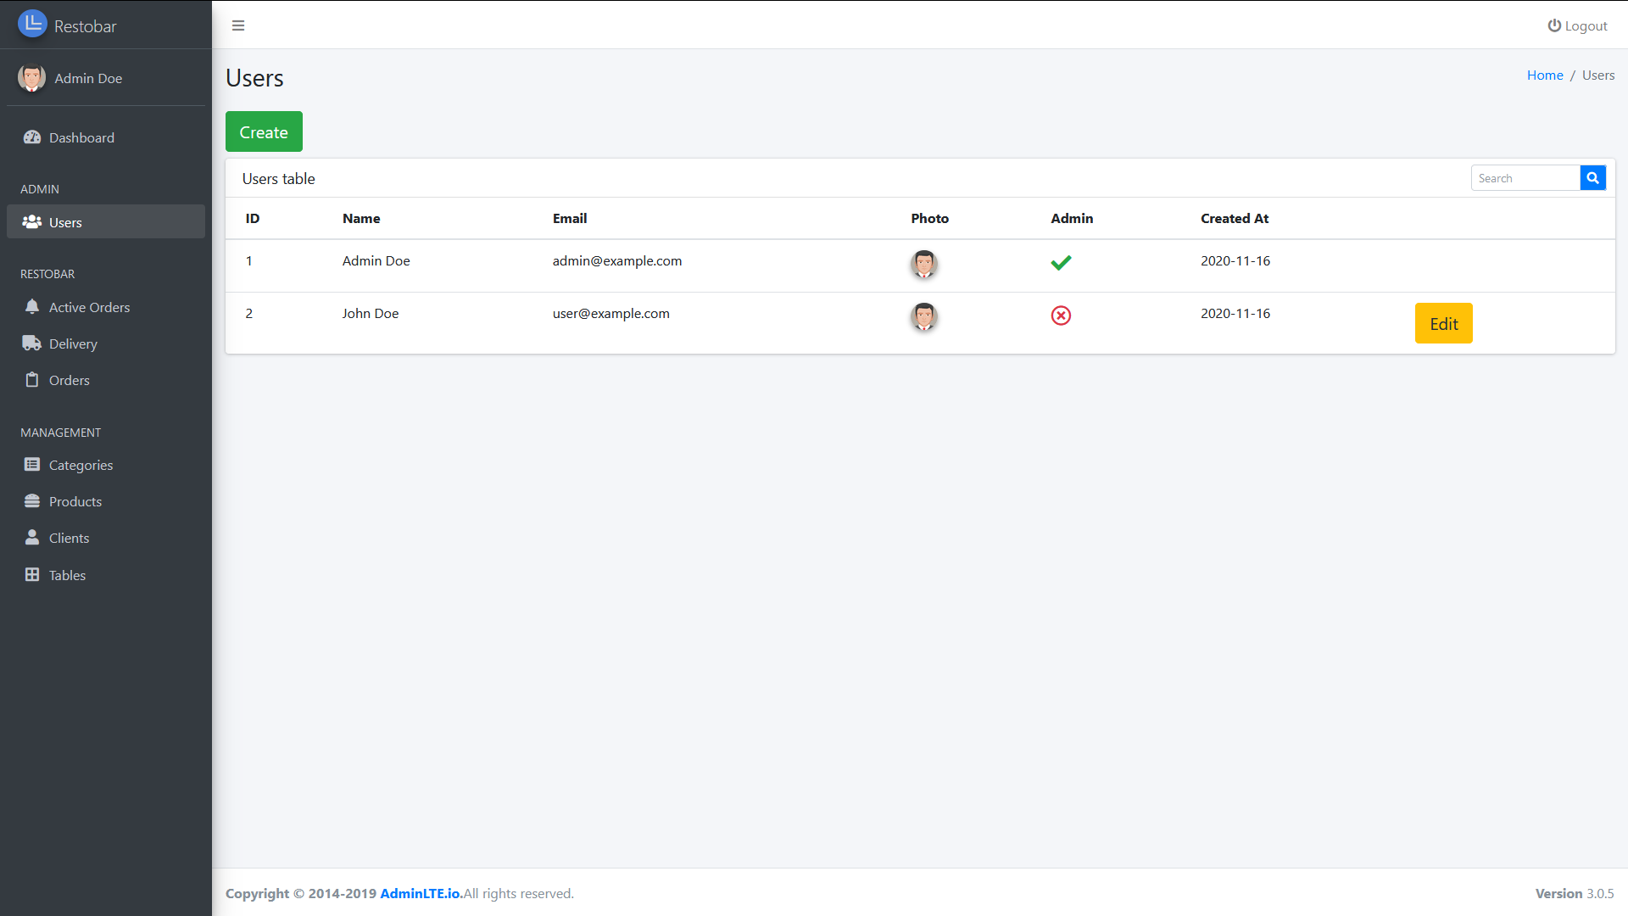The image size is (1628, 916).
Task: Click Edit for John Doe
Action: [1443, 323]
